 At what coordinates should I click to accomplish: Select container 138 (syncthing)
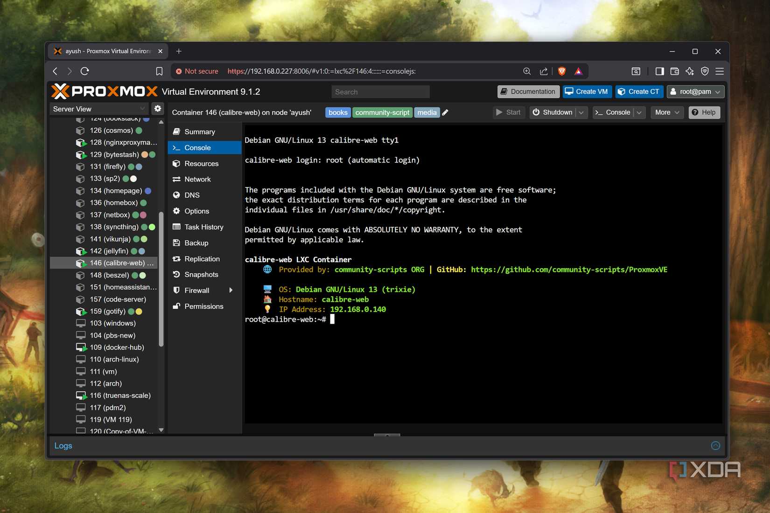104,227
